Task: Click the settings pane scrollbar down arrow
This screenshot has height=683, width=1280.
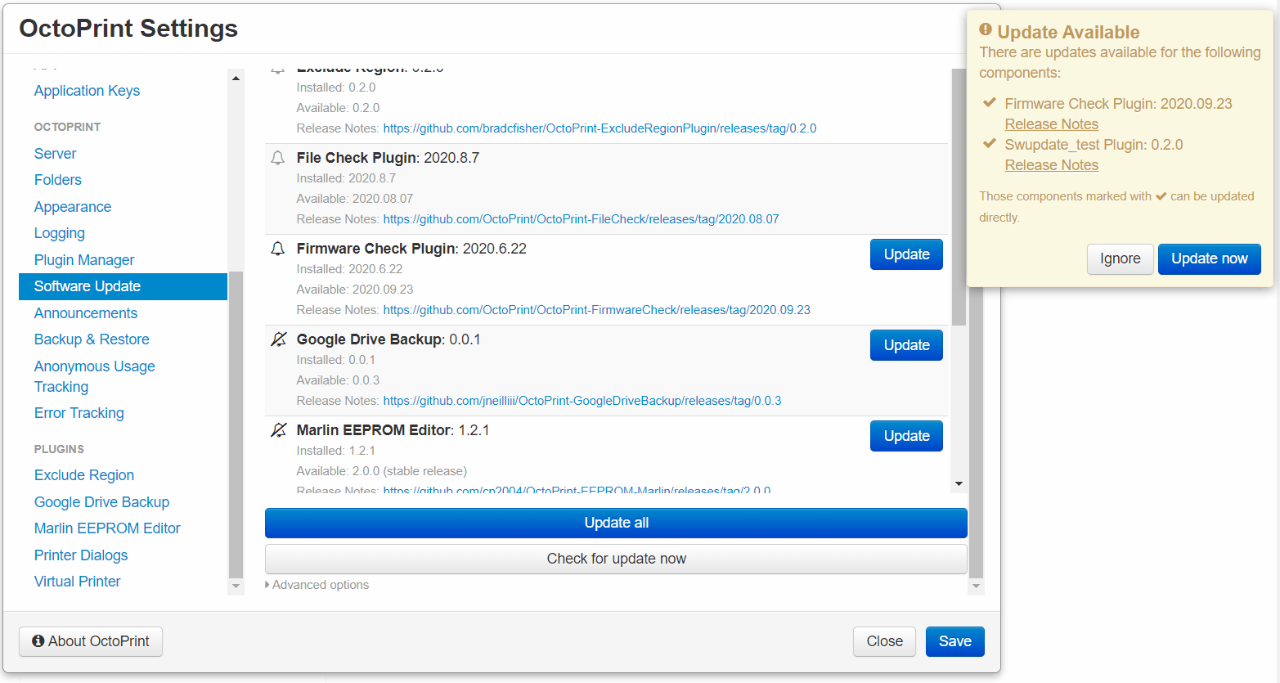Action: [x=976, y=586]
